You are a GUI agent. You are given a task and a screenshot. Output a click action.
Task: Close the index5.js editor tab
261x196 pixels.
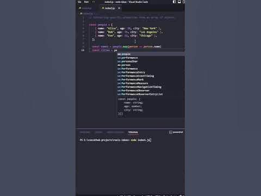coord(119,8)
